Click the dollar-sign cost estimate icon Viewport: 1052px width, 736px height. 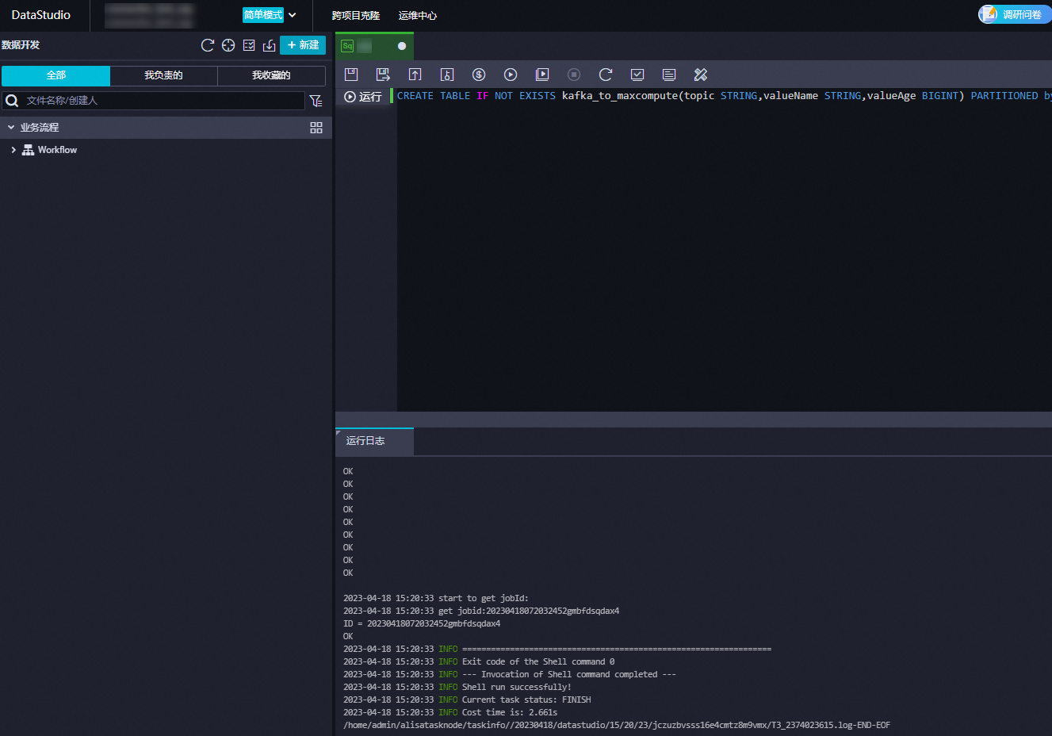tap(479, 75)
